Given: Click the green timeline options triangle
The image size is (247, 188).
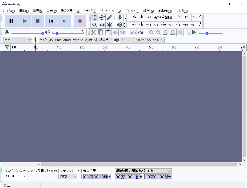Looking at the screenshot, I should coord(7,47).
